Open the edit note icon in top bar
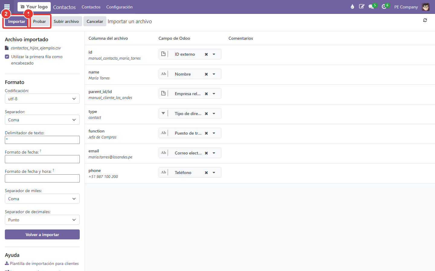This screenshot has width=435, height=271. (x=362, y=7)
